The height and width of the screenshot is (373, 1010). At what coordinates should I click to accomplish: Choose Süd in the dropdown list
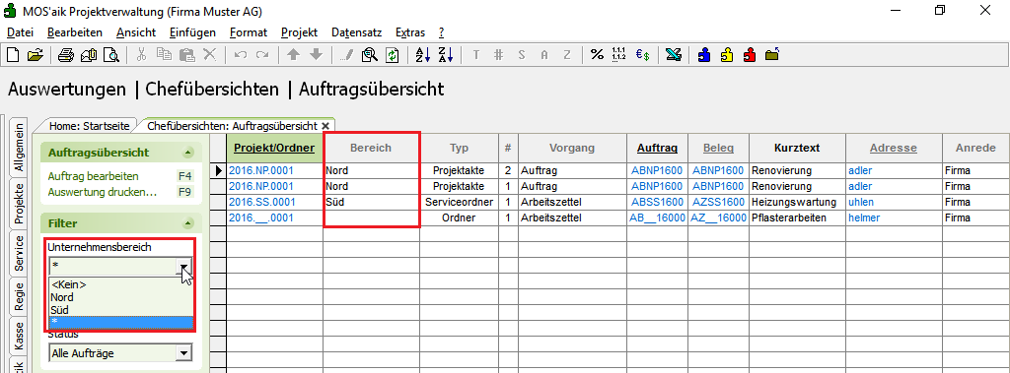point(121,310)
